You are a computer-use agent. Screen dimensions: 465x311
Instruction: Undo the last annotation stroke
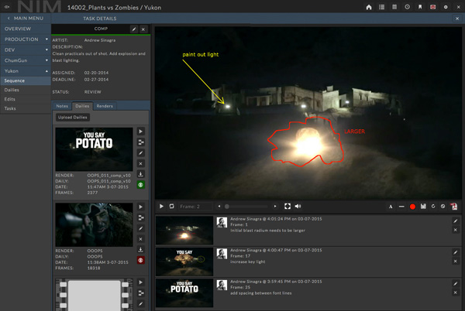click(433, 207)
